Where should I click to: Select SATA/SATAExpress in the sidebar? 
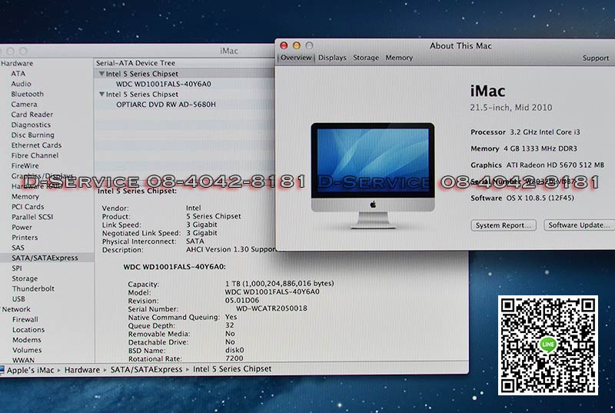point(45,258)
